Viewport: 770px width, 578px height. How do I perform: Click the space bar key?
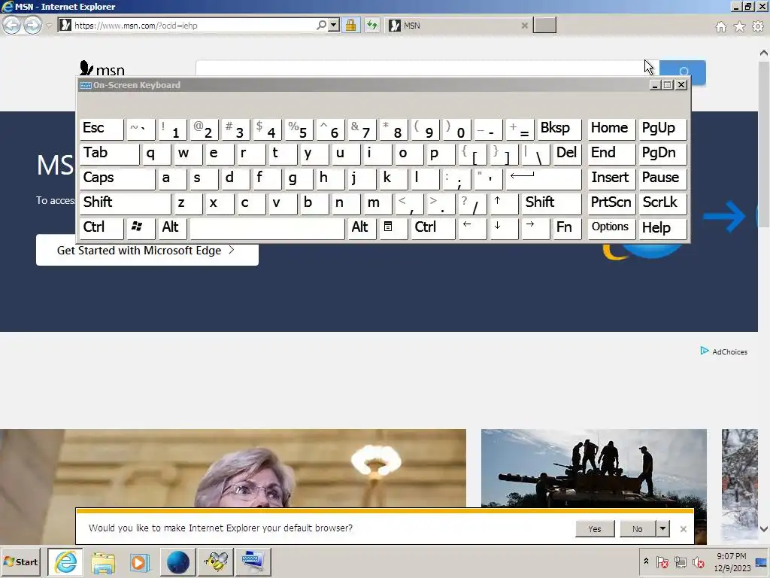(x=267, y=228)
